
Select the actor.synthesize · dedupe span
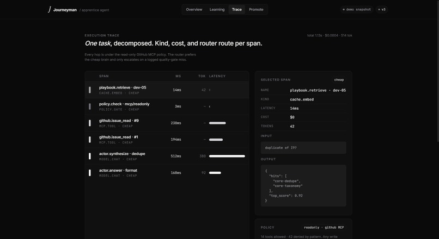coord(167,156)
